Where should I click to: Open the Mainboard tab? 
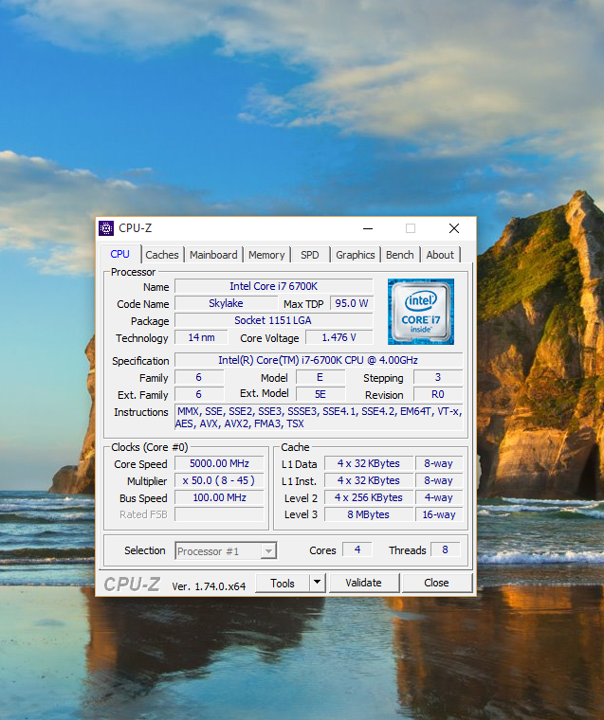tap(213, 255)
